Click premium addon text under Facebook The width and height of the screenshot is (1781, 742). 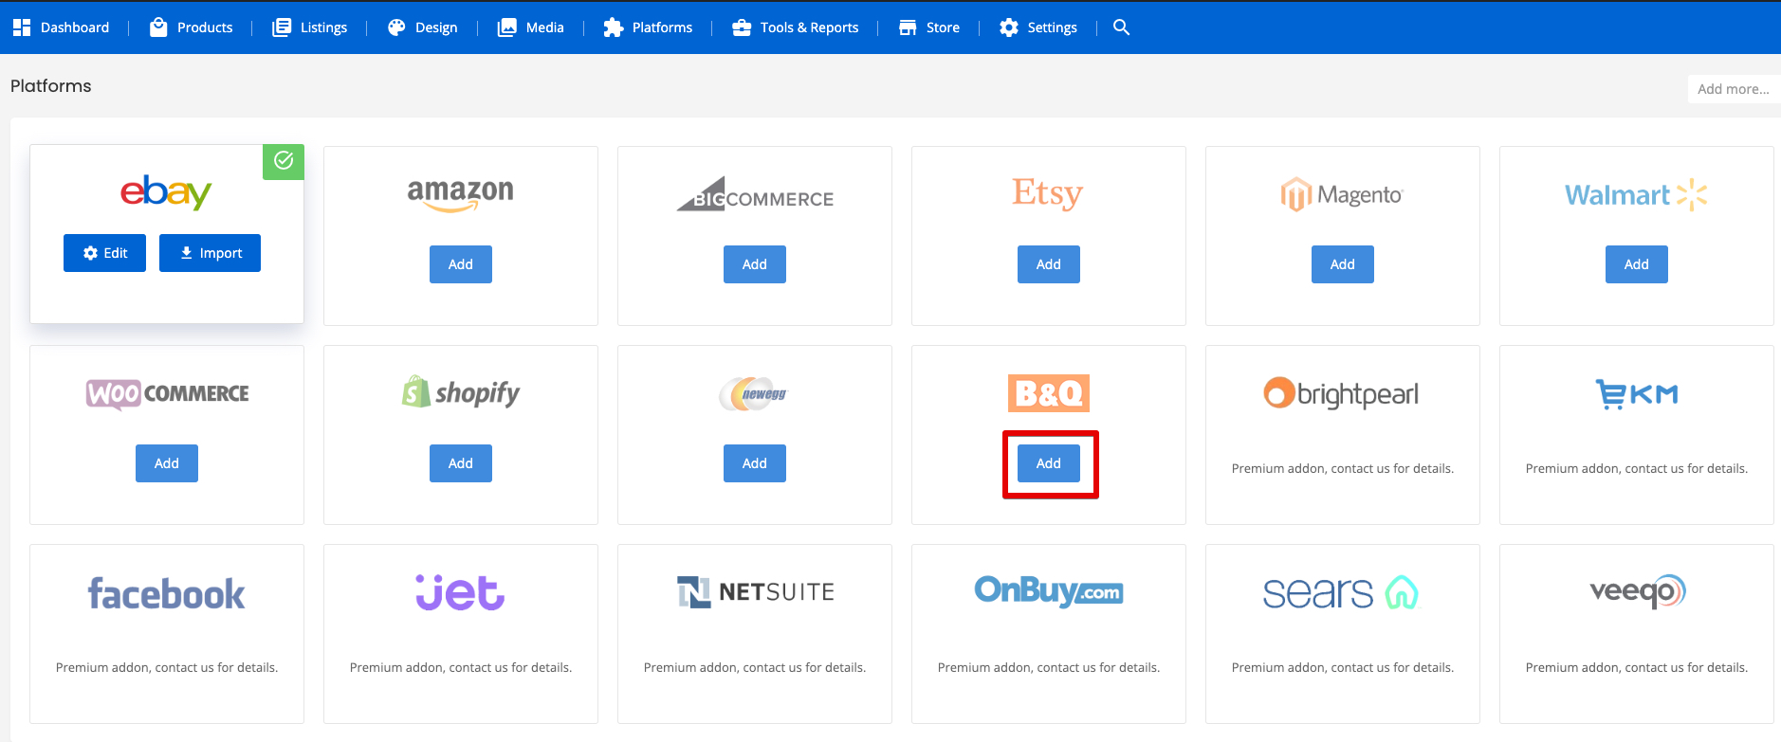click(x=167, y=667)
